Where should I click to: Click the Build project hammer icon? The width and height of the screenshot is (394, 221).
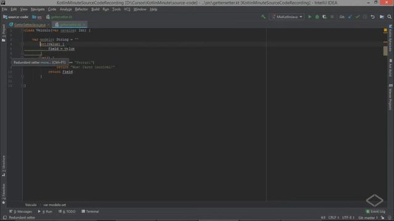(263, 17)
